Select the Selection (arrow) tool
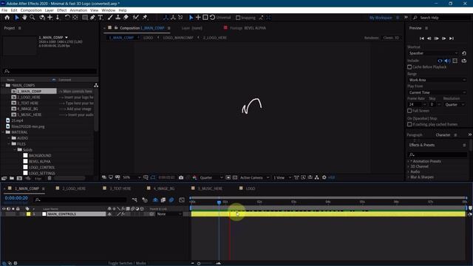Screen dimensions: 473x266 (x=17, y=18)
